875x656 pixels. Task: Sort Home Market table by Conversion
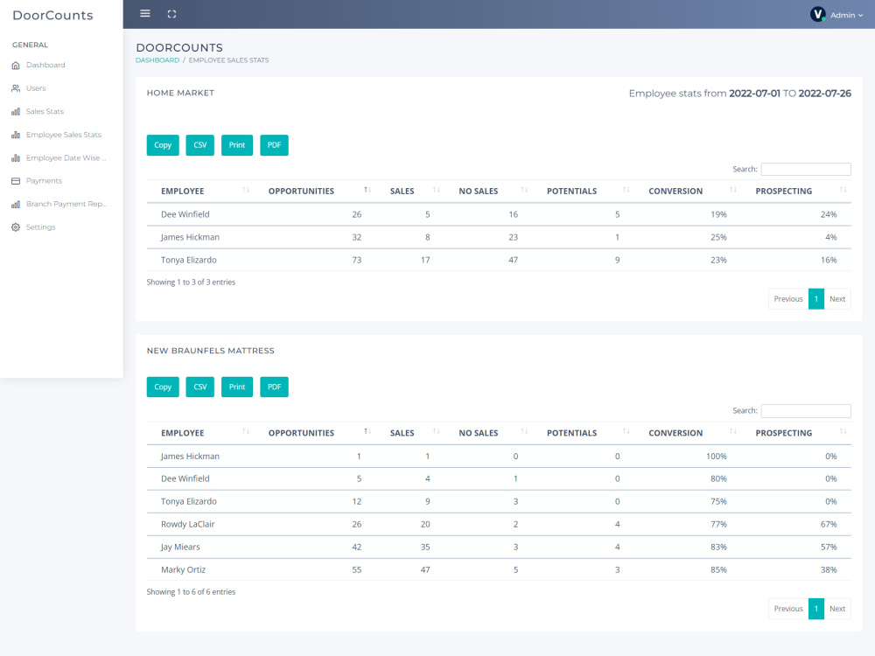point(688,191)
